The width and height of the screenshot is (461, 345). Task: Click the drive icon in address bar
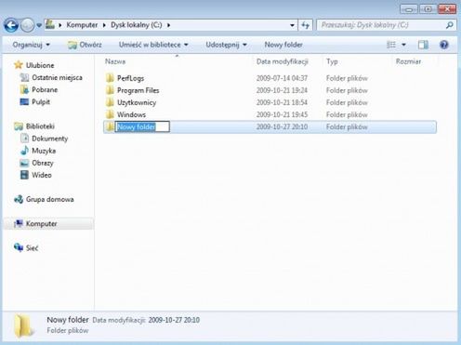(x=50, y=24)
